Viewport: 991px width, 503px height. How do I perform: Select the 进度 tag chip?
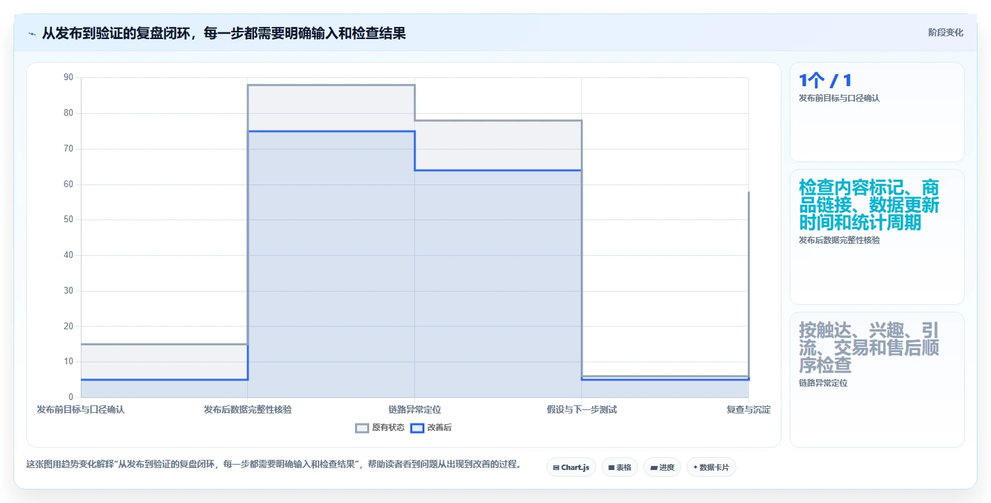[x=662, y=467]
